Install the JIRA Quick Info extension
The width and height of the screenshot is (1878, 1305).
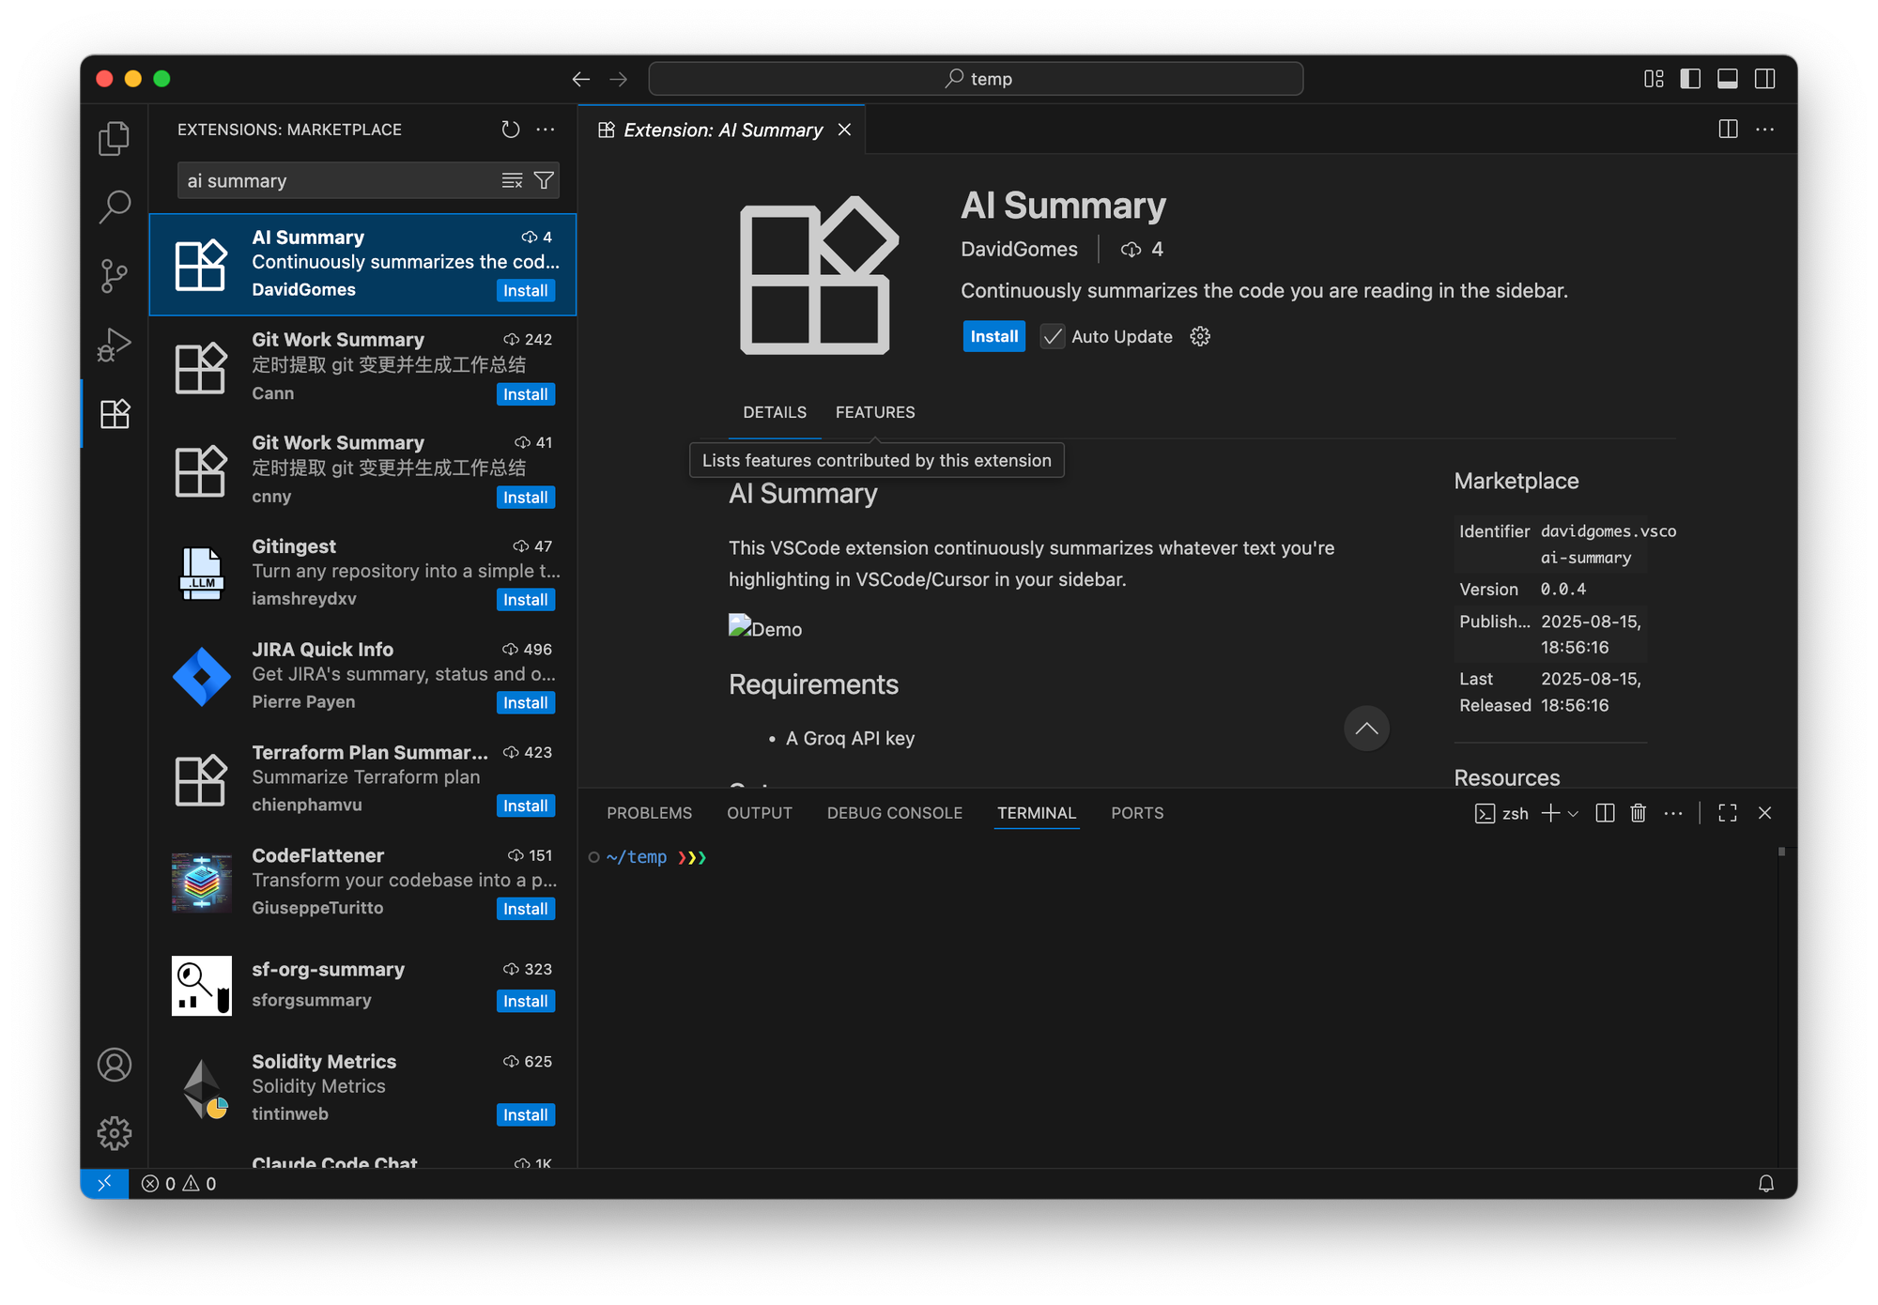click(x=525, y=703)
